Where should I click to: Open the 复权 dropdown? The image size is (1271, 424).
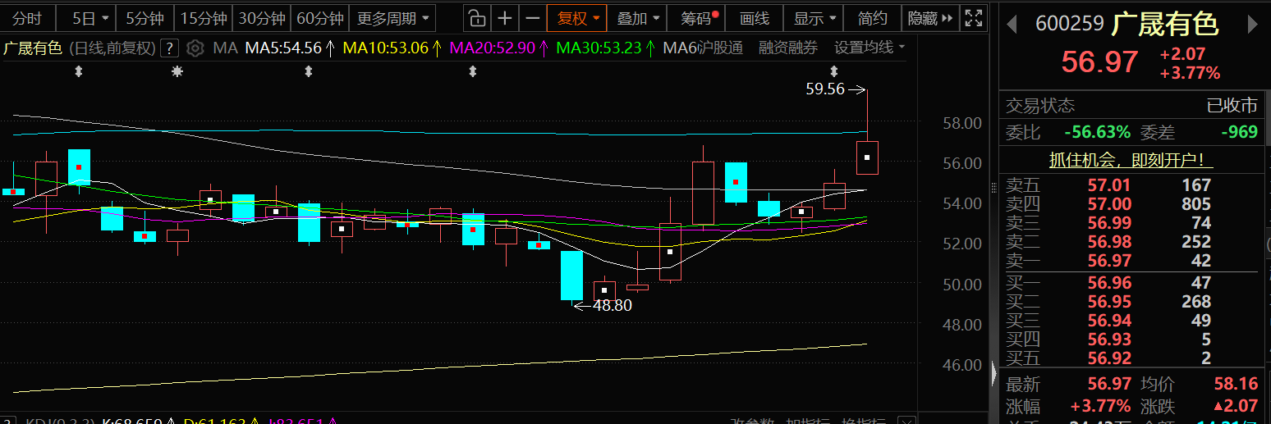click(x=578, y=18)
